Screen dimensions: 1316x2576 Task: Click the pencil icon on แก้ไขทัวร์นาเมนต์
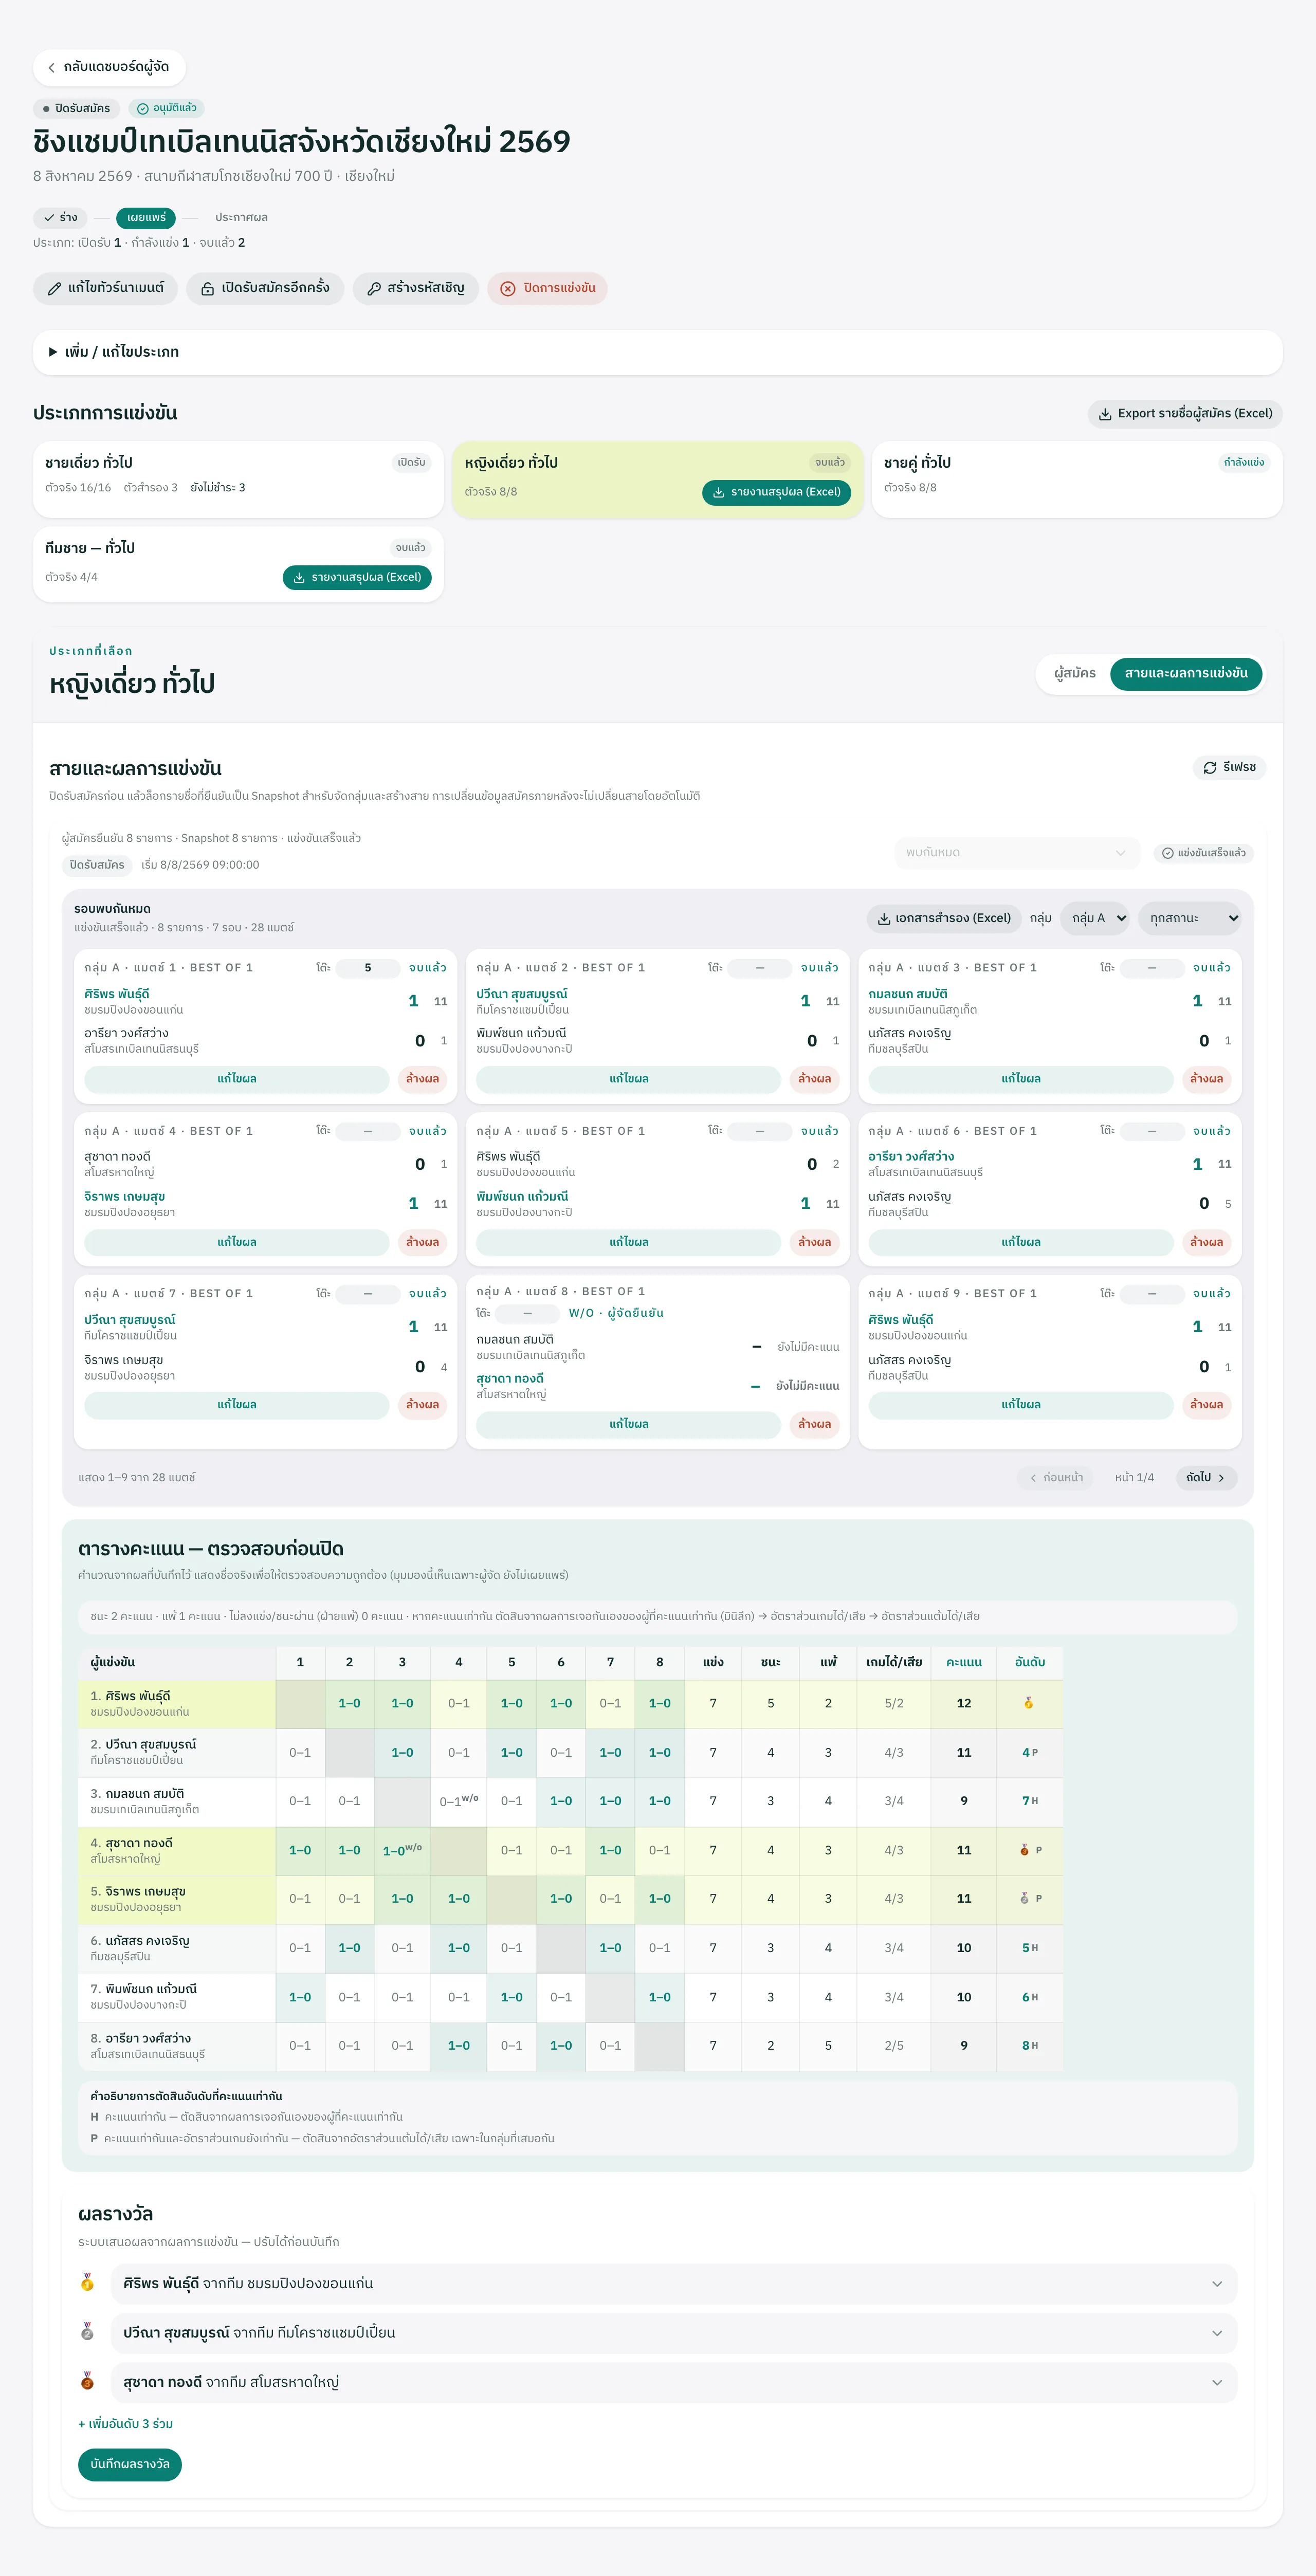click(x=54, y=289)
